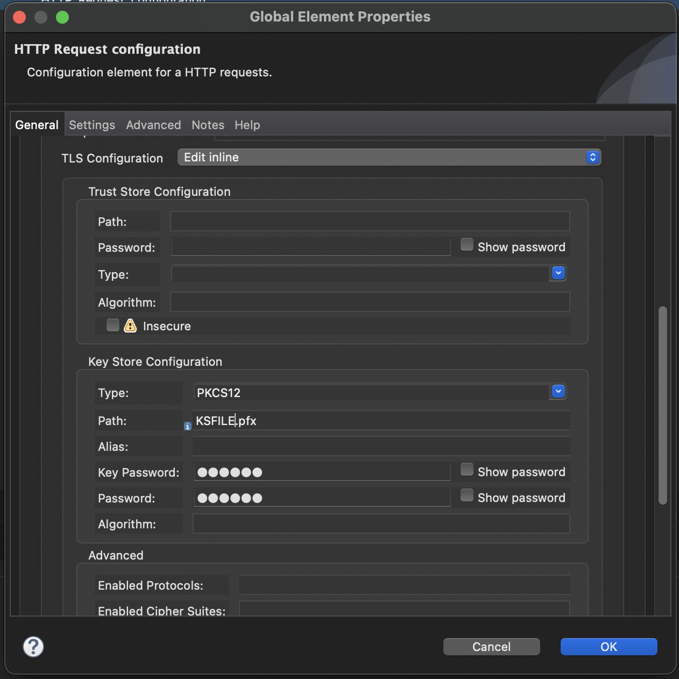
Task: Click the Enabled Protocols input field
Action: click(404, 585)
